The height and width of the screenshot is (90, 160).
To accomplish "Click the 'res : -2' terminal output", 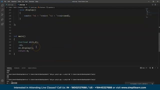I will pyautogui.click(x=9, y=81).
